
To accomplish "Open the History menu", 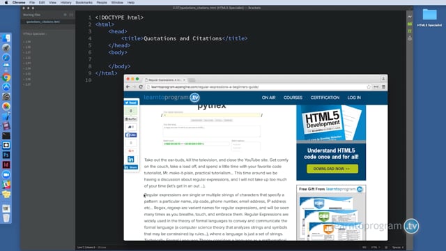I will [66, 2].
